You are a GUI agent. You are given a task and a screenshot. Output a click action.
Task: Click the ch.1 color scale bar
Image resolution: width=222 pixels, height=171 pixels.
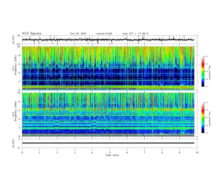coord(203,72)
